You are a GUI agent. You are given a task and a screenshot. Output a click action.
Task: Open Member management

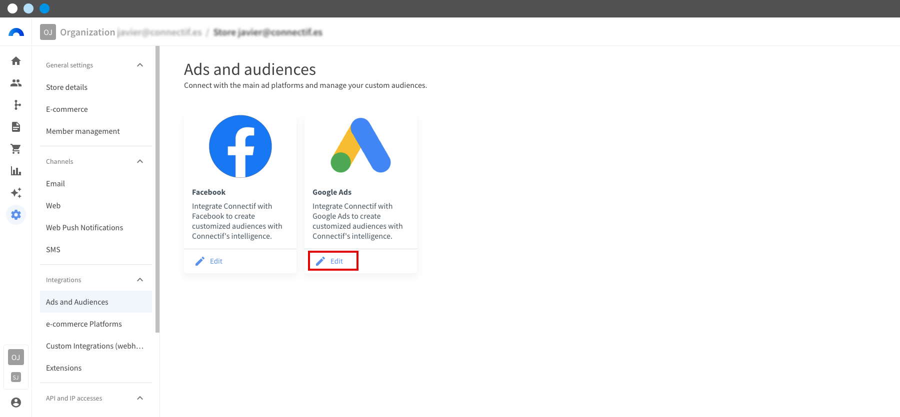96,131
